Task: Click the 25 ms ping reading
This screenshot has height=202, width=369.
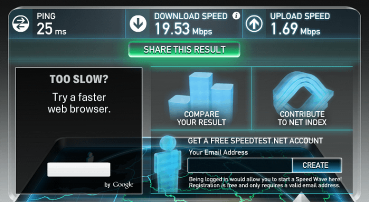Action: (51, 29)
